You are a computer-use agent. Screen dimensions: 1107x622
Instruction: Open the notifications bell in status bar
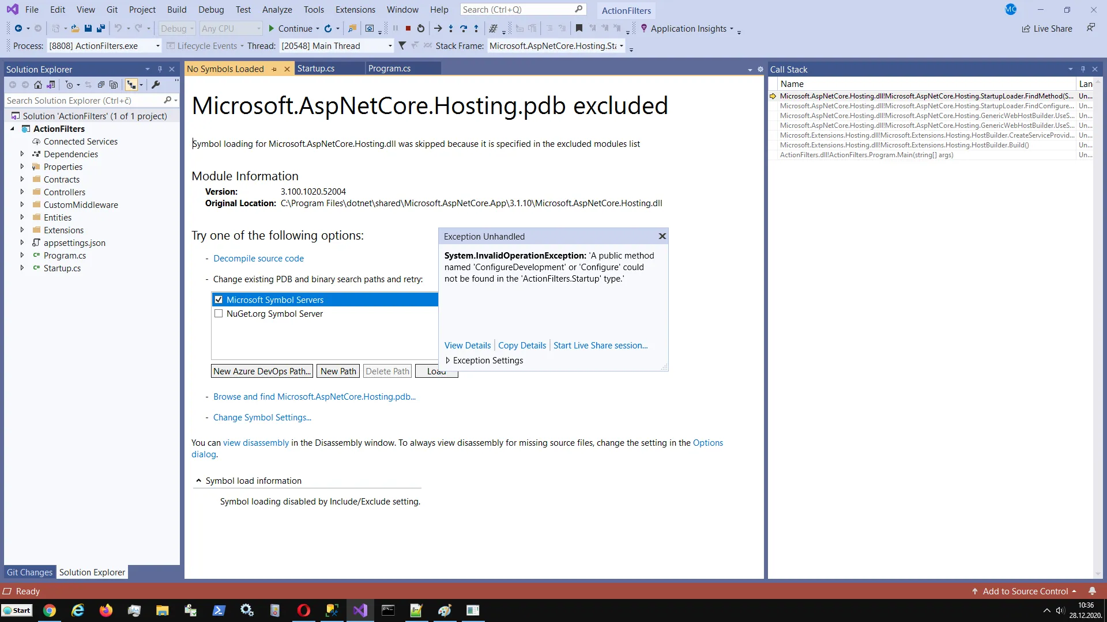point(1092,591)
